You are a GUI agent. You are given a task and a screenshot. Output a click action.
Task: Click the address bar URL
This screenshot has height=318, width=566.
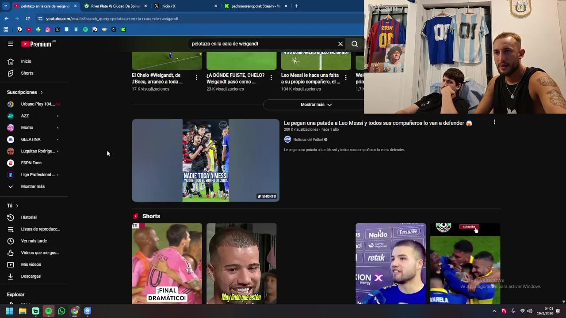click(x=112, y=19)
